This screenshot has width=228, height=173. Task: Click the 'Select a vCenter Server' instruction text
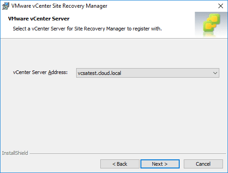[x=87, y=29]
